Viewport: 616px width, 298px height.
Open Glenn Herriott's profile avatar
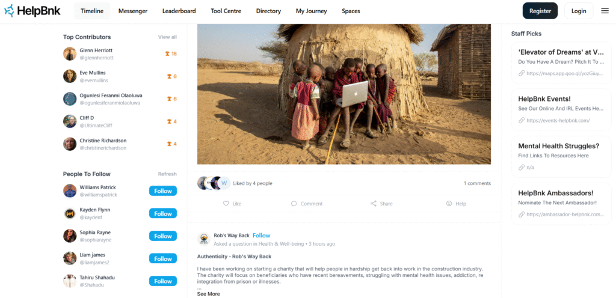[70, 53]
